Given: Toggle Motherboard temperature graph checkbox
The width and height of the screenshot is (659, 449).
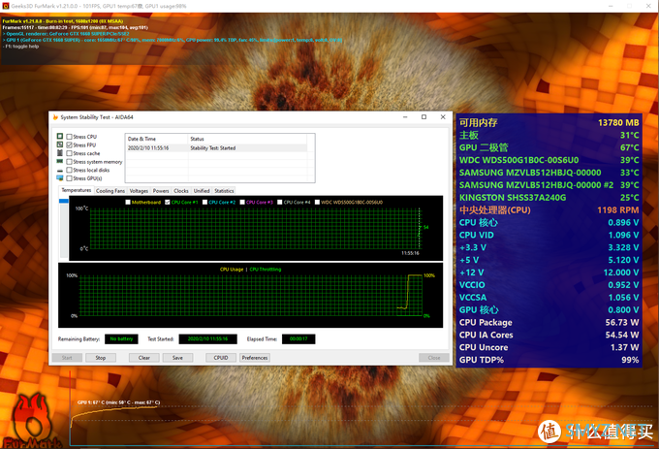Looking at the screenshot, I should pos(128,203).
